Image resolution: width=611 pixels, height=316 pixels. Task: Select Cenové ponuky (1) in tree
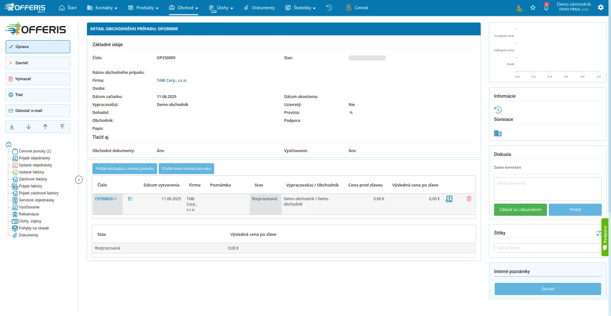click(35, 151)
